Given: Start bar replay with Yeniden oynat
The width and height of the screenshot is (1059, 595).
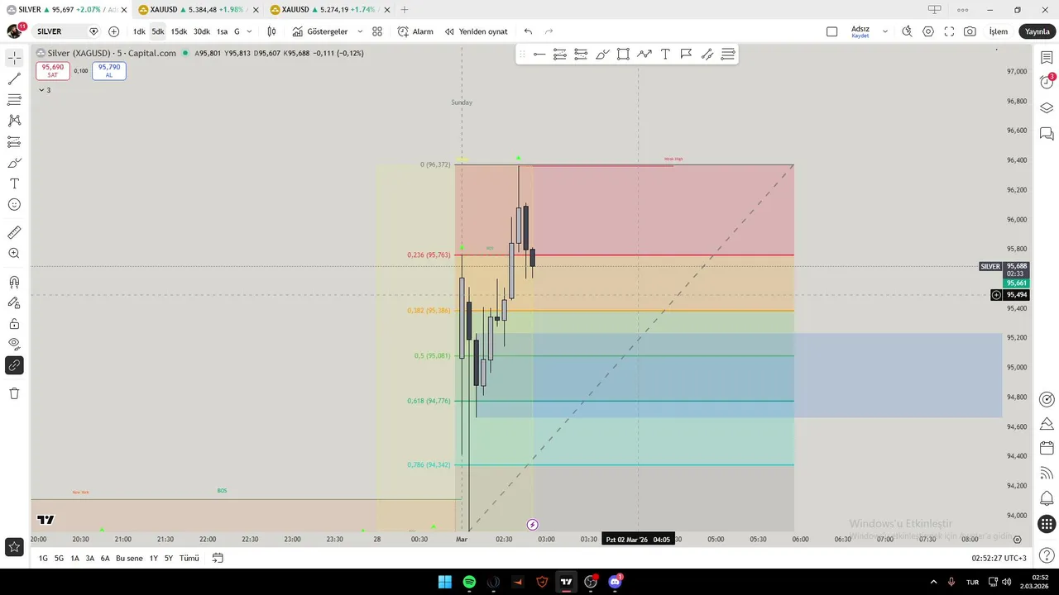Looking at the screenshot, I should [x=477, y=31].
